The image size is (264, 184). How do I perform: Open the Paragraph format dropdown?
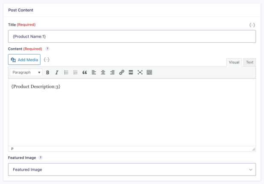26,73
